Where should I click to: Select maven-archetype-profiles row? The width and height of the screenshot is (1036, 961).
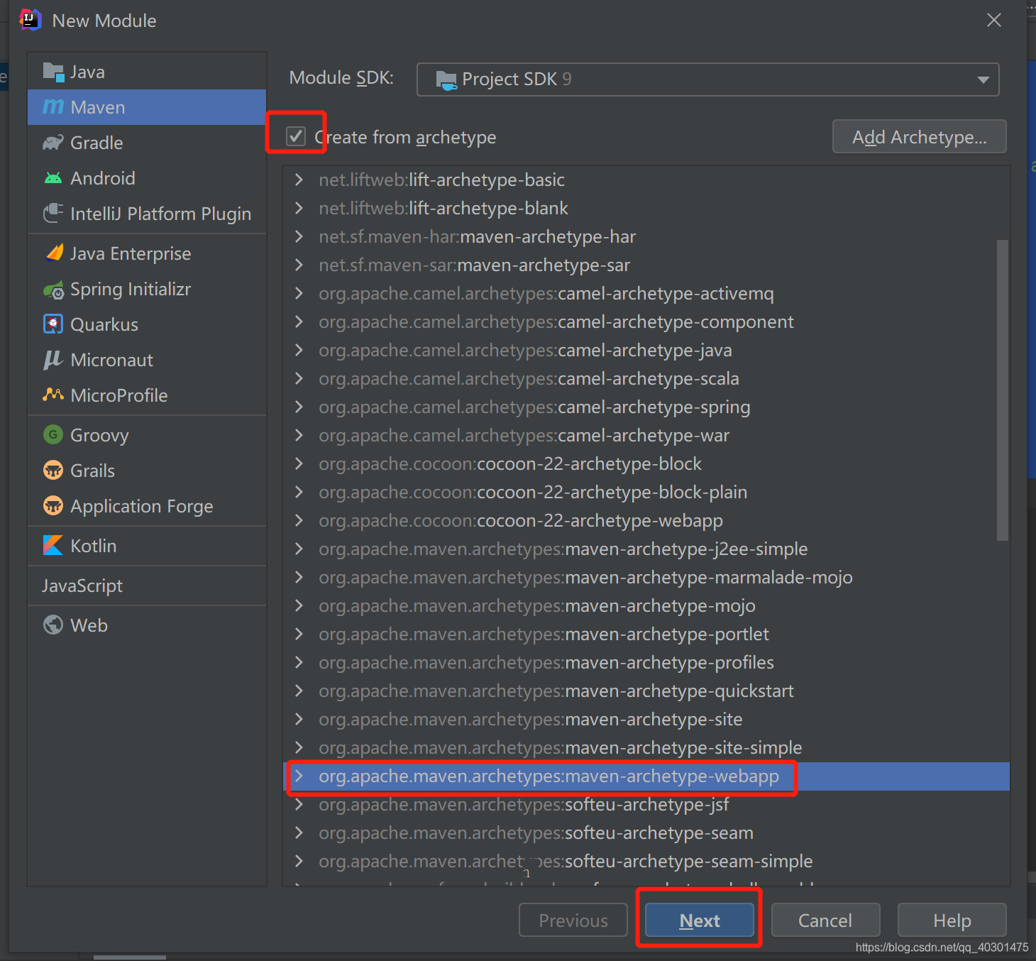pos(646,662)
